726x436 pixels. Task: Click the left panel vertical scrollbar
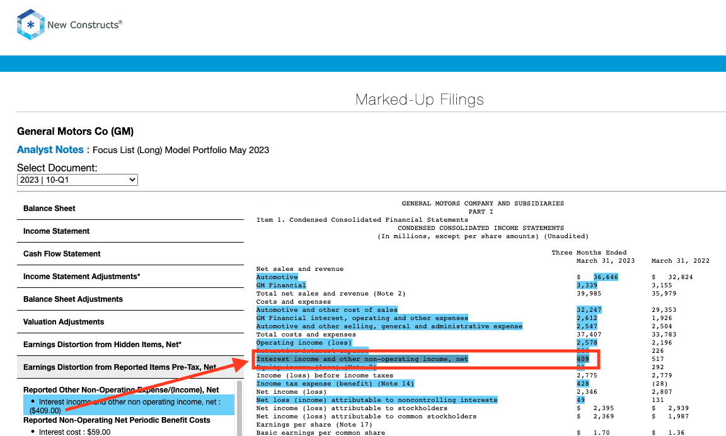pos(239,407)
